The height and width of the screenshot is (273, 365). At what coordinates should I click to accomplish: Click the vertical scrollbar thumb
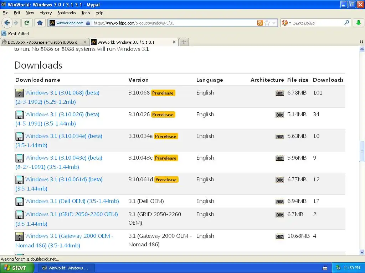pos(362,151)
